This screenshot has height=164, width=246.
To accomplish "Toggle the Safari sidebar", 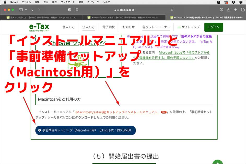I will point(20,10).
